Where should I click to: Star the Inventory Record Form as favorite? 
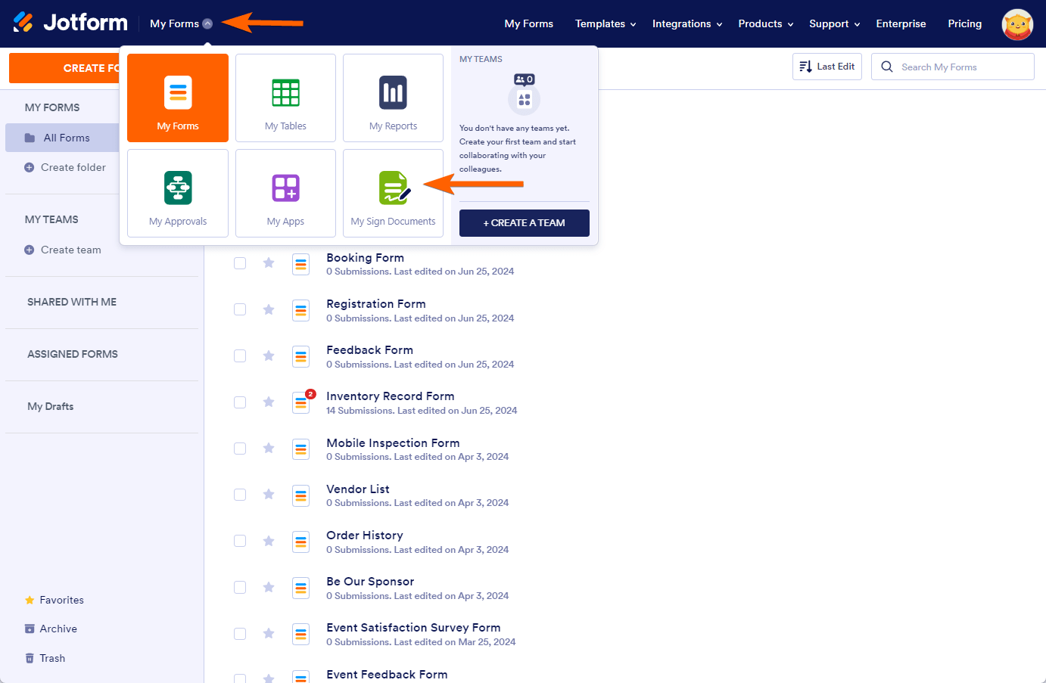[x=269, y=402]
